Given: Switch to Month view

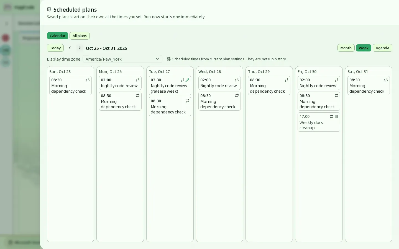Looking at the screenshot, I should [346, 48].
